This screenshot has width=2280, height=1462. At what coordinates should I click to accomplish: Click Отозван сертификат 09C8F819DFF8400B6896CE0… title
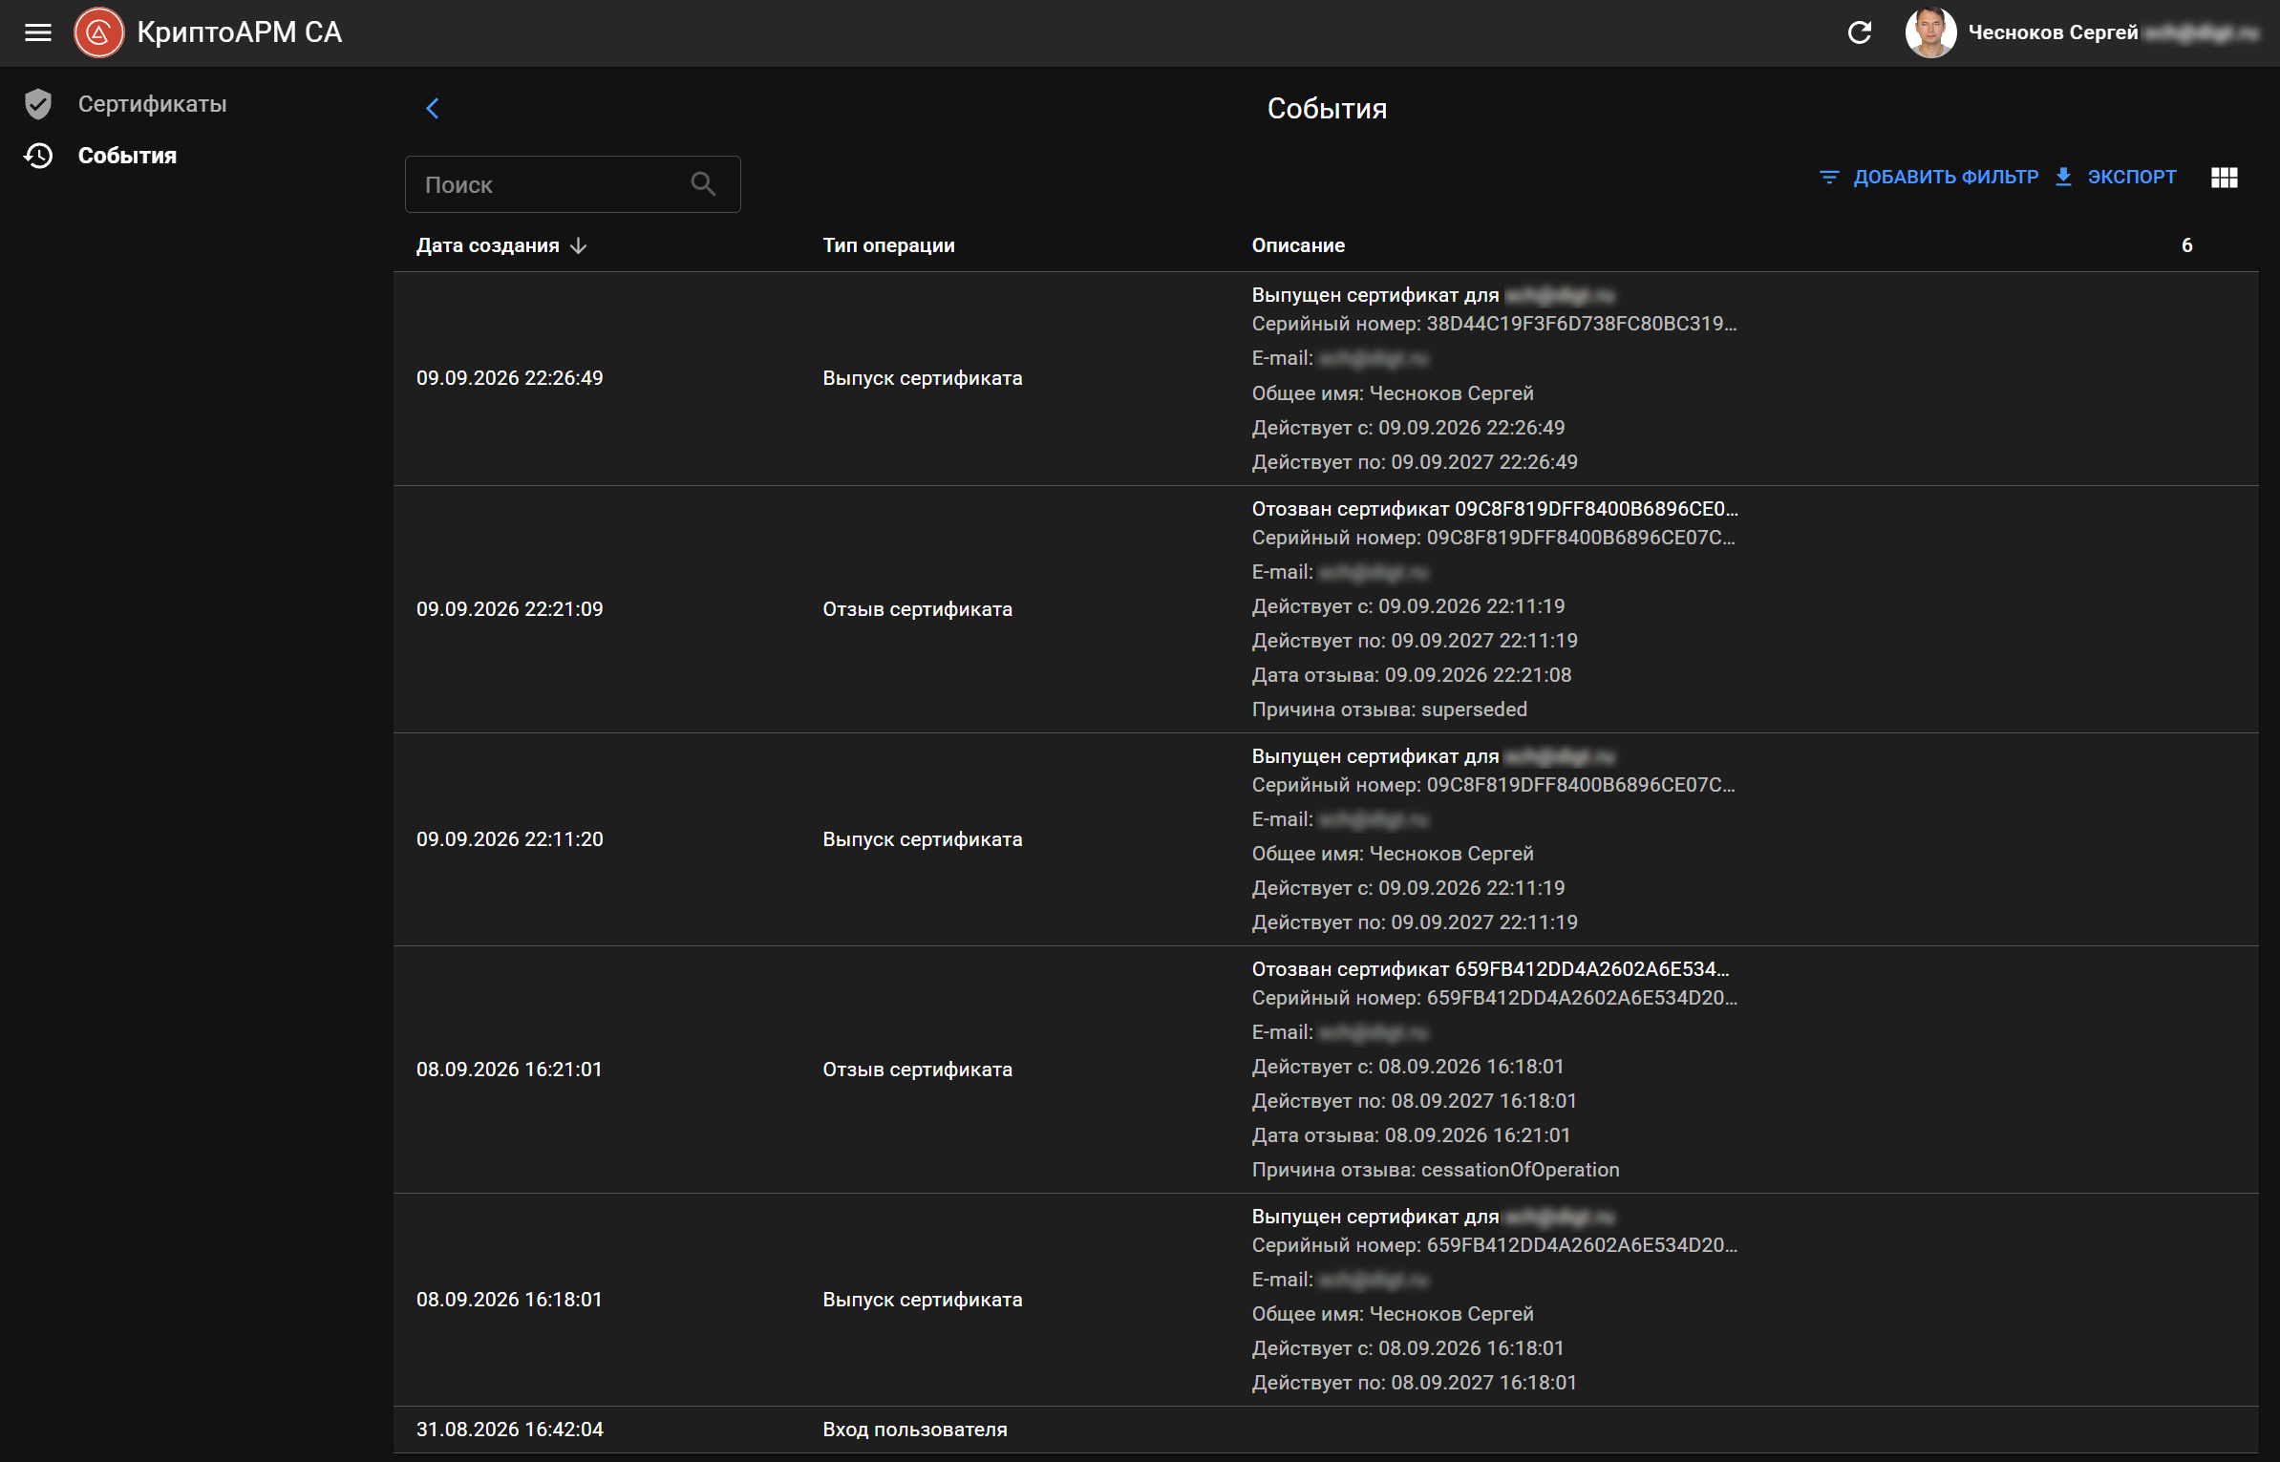(1494, 509)
